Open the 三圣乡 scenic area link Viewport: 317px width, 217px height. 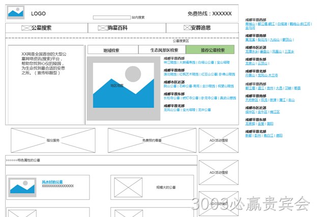(x=290, y=52)
